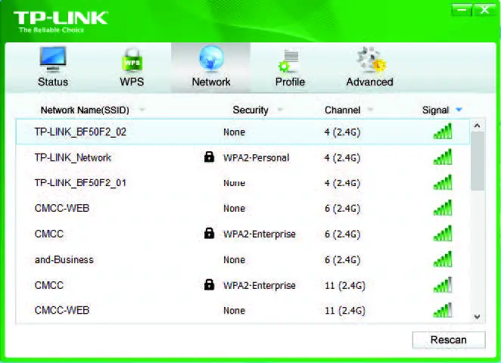The image size is (501, 363).
Task: Click None security for TP-LINK_BF50F2_02
Action: (x=234, y=132)
